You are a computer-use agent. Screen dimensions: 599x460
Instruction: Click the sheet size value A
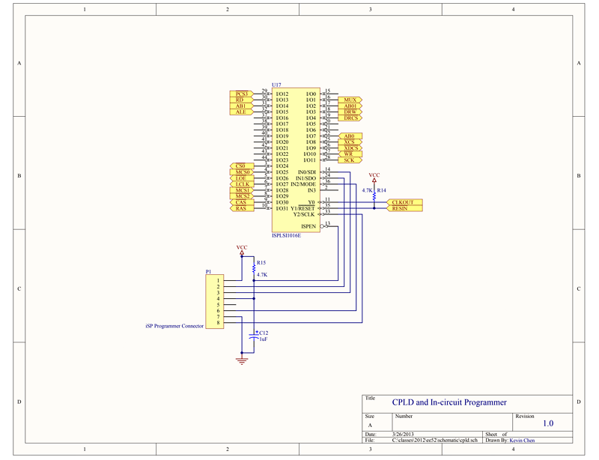(370, 426)
